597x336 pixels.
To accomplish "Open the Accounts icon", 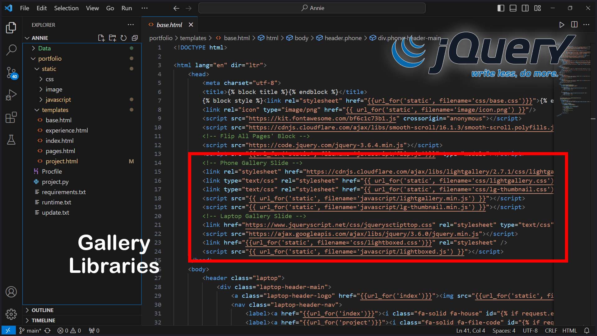I will point(11,292).
